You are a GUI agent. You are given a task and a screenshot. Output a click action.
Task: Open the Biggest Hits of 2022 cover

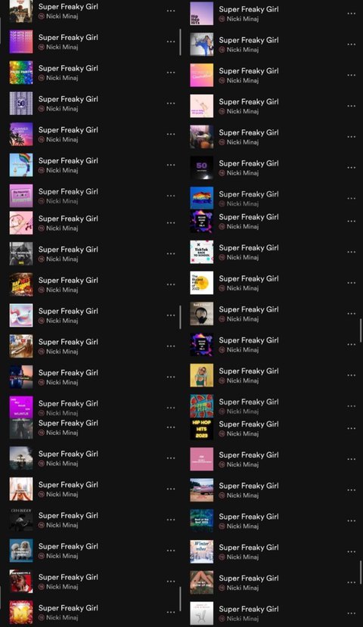click(201, 283)
